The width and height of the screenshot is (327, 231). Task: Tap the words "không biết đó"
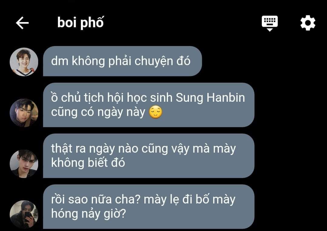pyautogui.click(x=88, y=163)
